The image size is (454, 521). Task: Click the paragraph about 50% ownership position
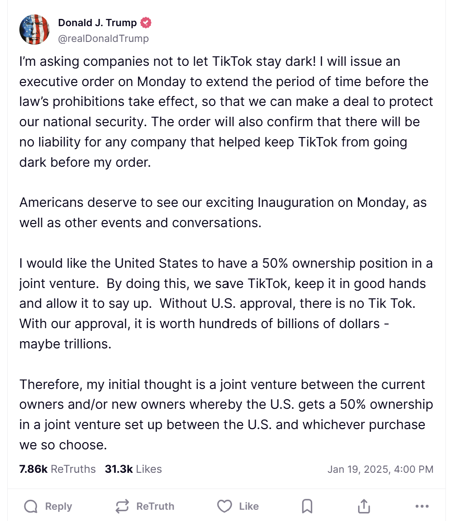point(226,304)
